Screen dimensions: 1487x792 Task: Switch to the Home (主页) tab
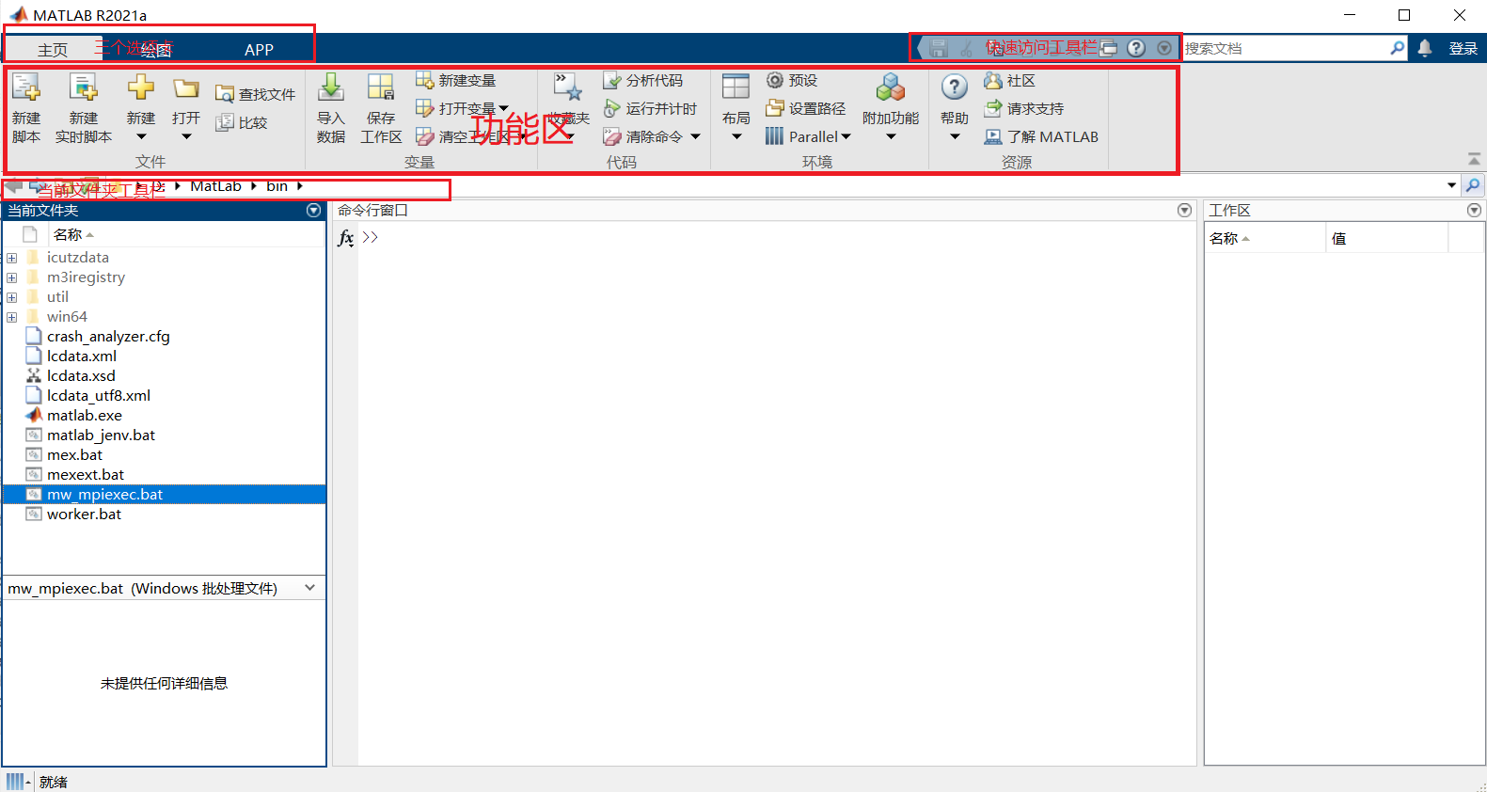coord(53,50)
